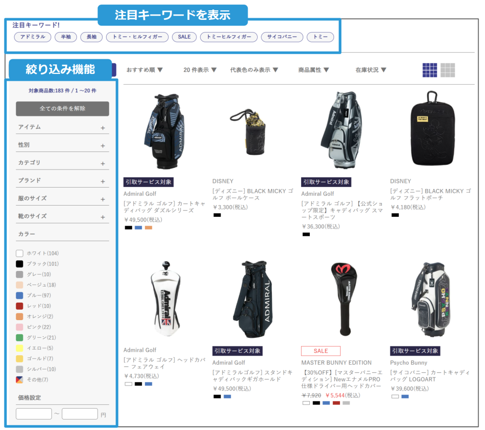
Task: Select the ゴールド(7) color filter
Action: point(35,358)
